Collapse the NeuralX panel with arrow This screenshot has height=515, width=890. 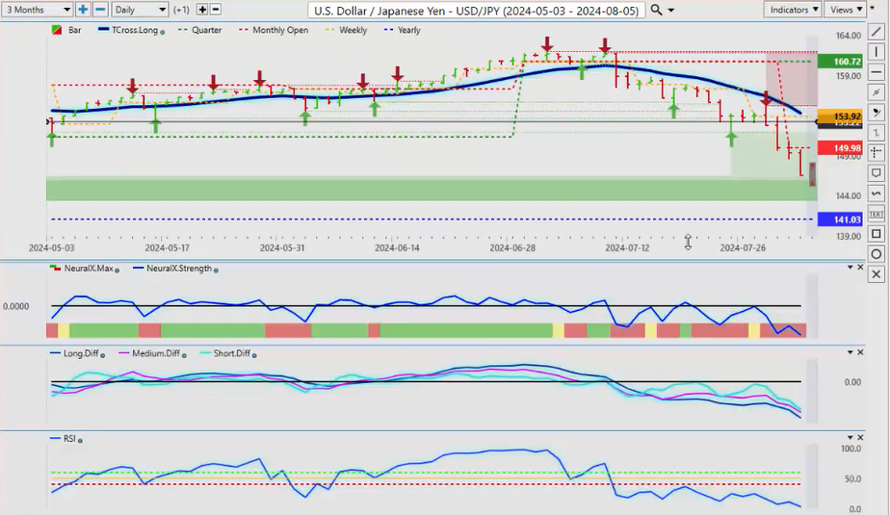(x=849, y=267)
